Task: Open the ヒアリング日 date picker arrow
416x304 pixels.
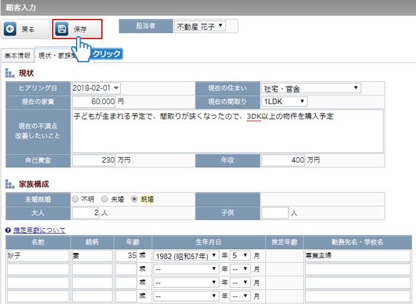Action: pyautogui.click(x=116, y=88)
